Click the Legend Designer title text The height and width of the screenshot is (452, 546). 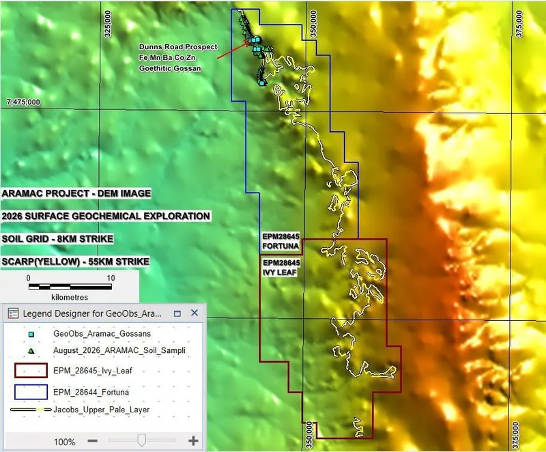click(92, 313)
